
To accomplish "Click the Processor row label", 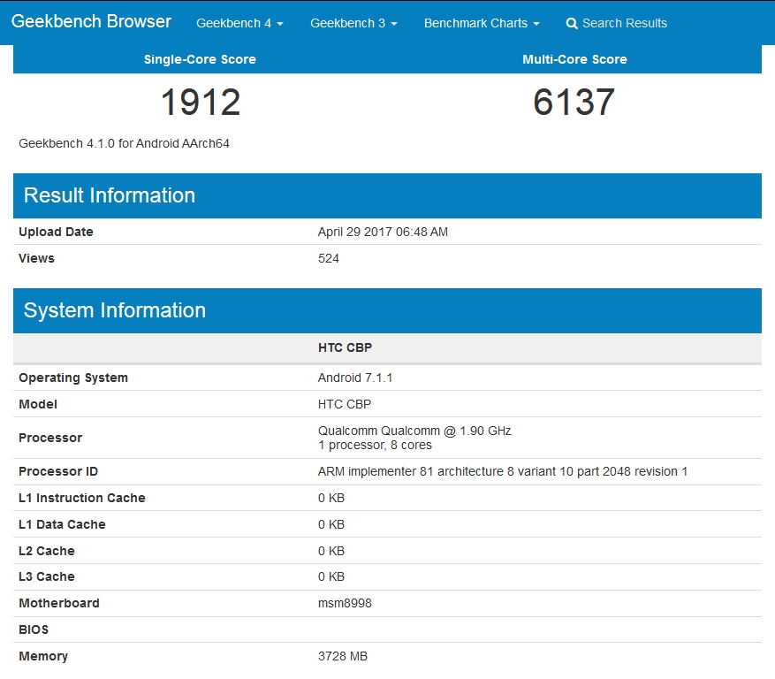I will tap(50, 438).
